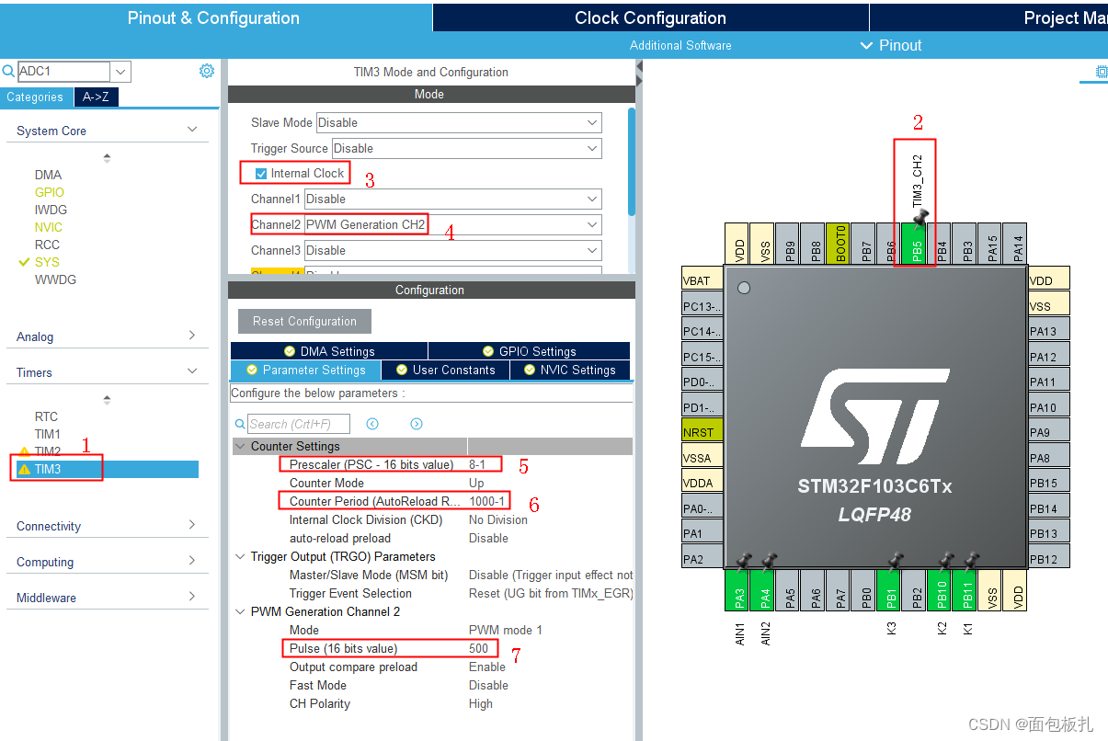Click the warning icon next to TIM2
The height and width of the screenshot is (741, 1108).
[x=24, y=451]
